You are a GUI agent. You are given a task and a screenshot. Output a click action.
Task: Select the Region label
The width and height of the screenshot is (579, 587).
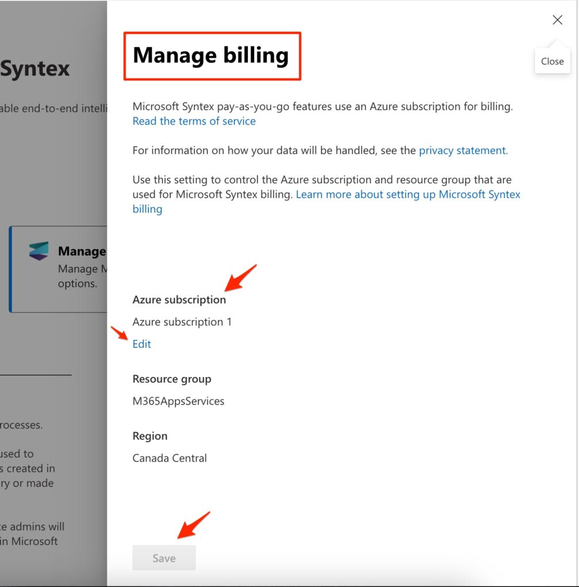tap(150, 436)
